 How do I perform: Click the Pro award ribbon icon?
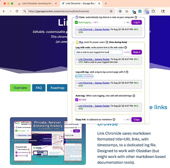[x=77, y=42]
